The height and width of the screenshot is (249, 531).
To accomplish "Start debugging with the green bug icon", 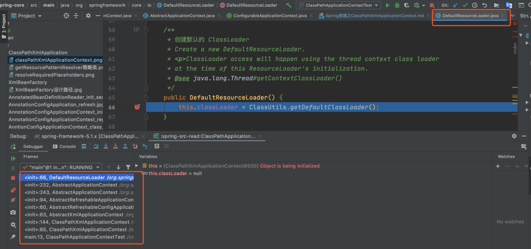I will point(397,5).
